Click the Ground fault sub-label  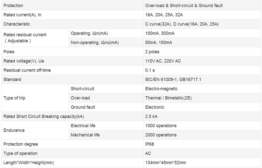(x=83, y=107)
